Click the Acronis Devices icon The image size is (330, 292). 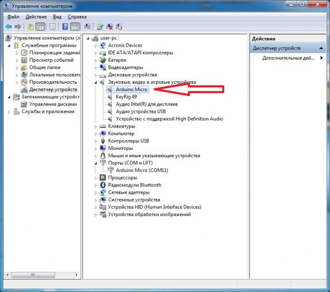tap(103, 45)
